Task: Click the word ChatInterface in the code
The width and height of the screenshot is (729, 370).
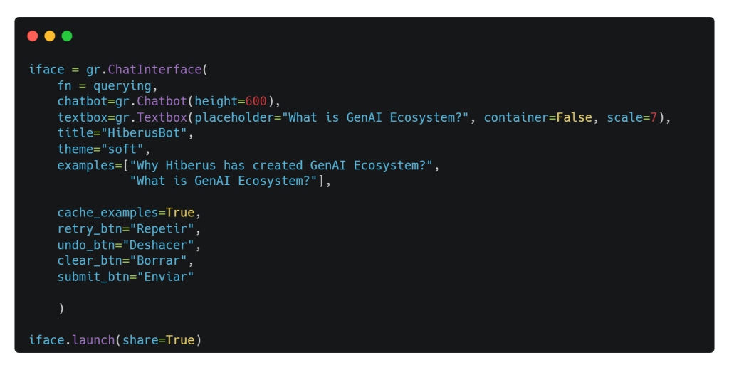Action: [x=154, y=70]
